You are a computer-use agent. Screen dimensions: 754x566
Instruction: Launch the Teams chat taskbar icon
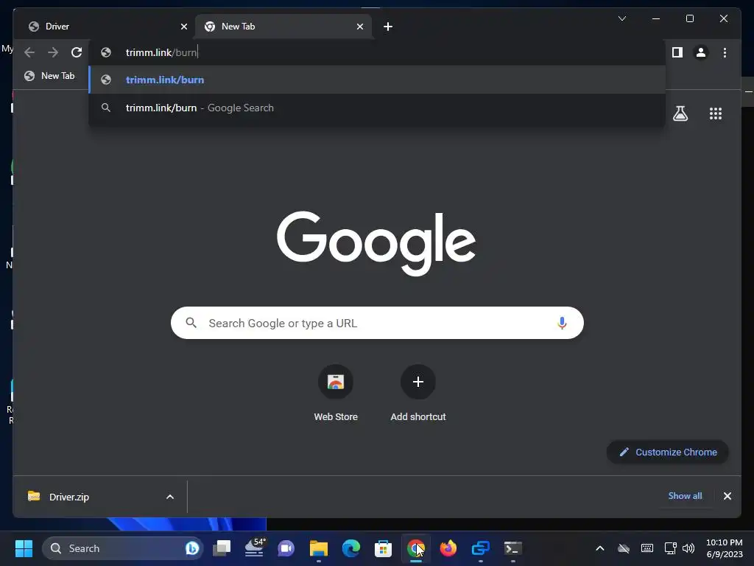coord(286,548)
